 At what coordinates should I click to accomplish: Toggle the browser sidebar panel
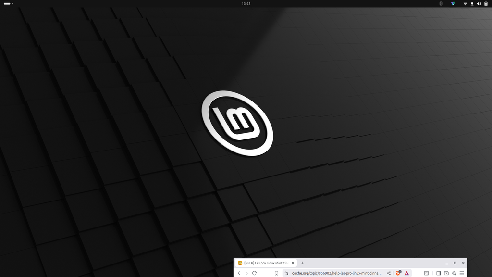click(x=438, y=273)
